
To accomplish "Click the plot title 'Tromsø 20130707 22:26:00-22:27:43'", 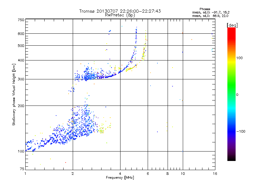I will tap(120, 11).
